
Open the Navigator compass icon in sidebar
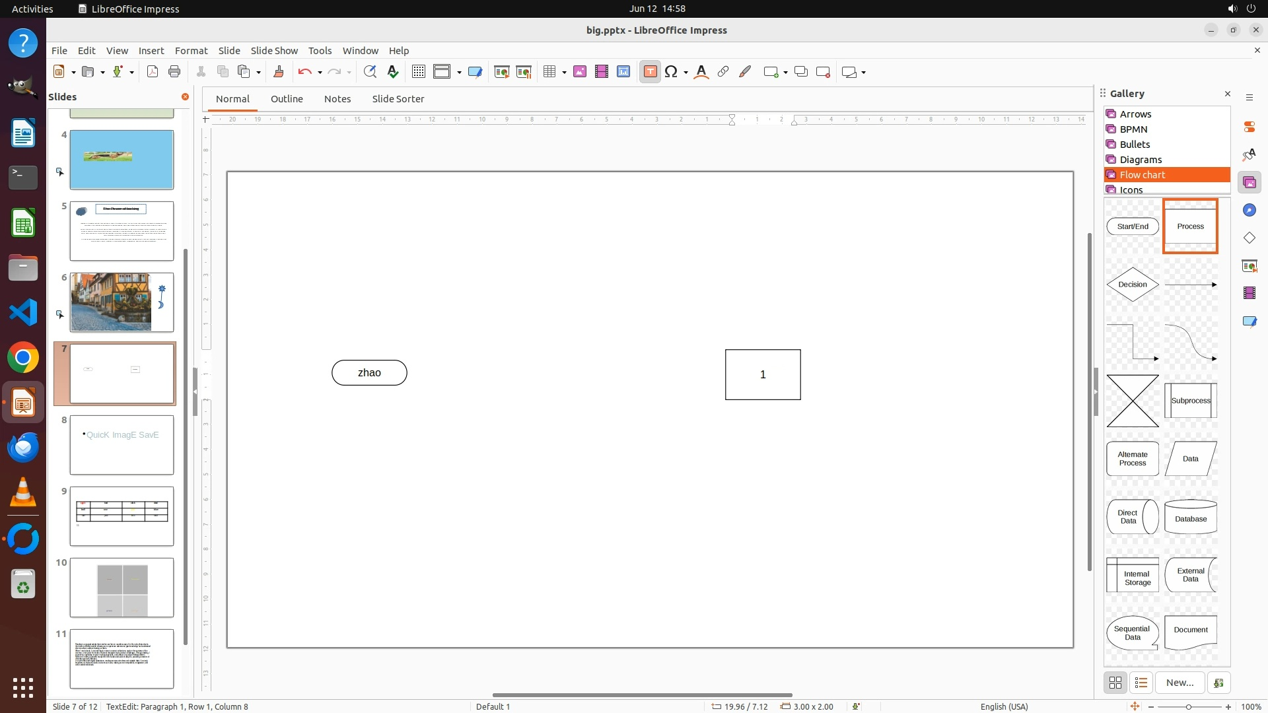[x=1249, y=210]
